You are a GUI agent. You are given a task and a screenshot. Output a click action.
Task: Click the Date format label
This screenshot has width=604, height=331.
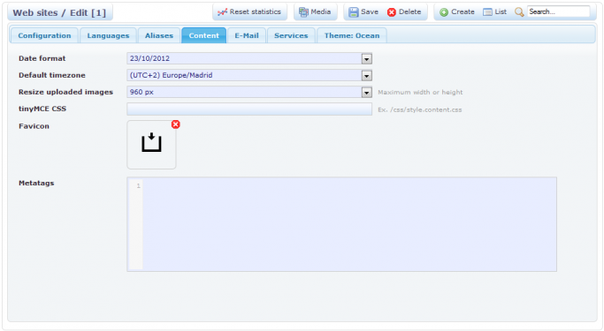(x=42, y=58)
